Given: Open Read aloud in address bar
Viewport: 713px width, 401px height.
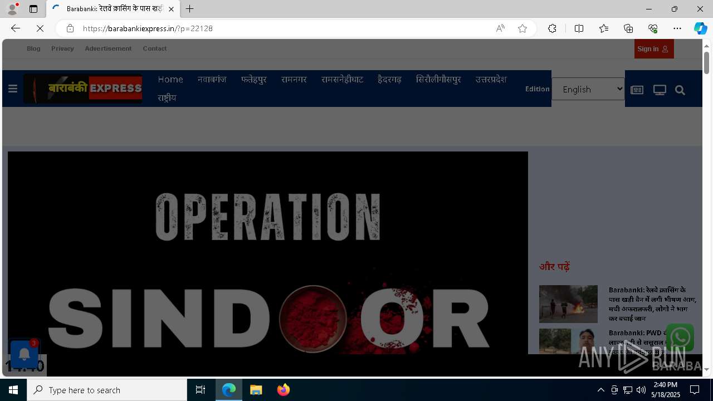Looking at the screenshot, I should click(x=500, y=28).
